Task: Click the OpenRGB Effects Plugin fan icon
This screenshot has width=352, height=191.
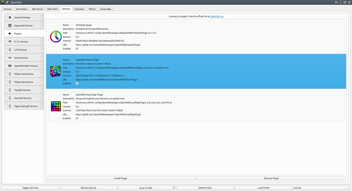Action: tap(56, 71)
